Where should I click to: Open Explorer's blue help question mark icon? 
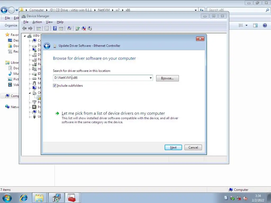(265, 25)
